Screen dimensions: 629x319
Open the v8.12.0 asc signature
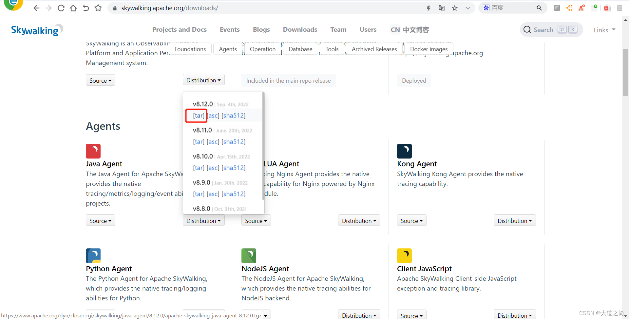213,115
